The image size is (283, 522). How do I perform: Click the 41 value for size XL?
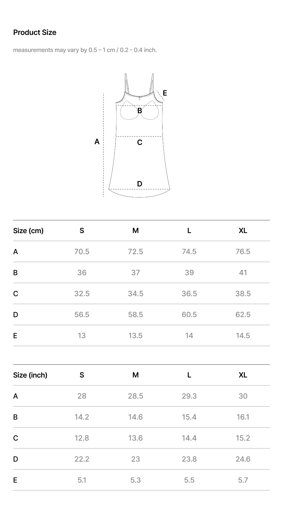(243, 273)
